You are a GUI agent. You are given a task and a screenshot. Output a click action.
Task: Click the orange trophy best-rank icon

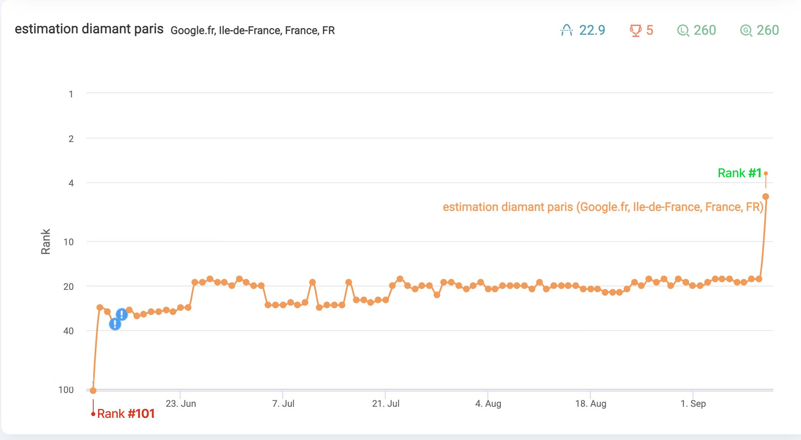click(x=635, y=30)
